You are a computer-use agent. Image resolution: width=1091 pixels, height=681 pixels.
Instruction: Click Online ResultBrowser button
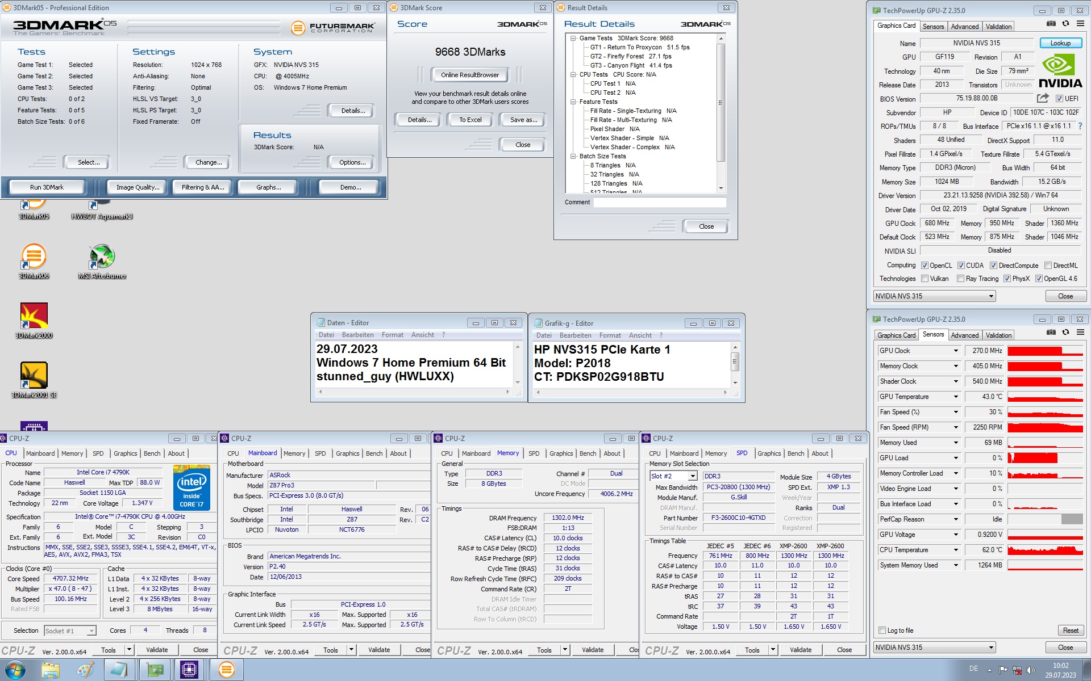[x=469, y=75]
